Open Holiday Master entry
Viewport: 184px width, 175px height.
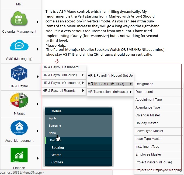(158, 123)
